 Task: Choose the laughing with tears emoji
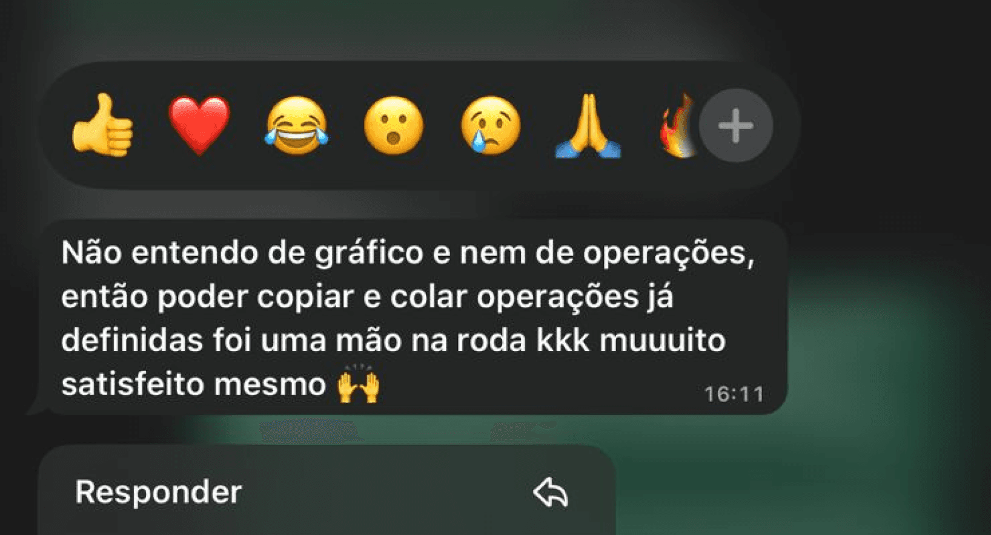click(296, 125)
